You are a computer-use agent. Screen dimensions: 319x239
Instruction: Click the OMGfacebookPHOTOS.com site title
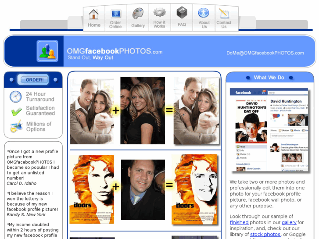115,51
